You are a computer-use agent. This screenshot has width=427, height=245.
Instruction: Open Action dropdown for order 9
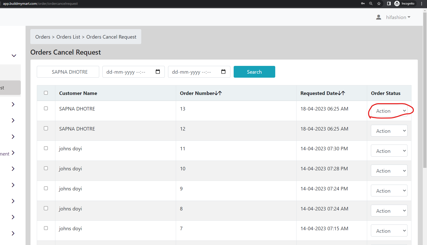click(389, 191)
